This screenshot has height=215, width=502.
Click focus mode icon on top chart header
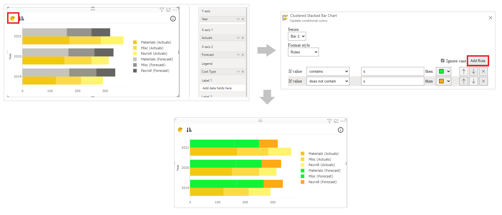point(168,10)
